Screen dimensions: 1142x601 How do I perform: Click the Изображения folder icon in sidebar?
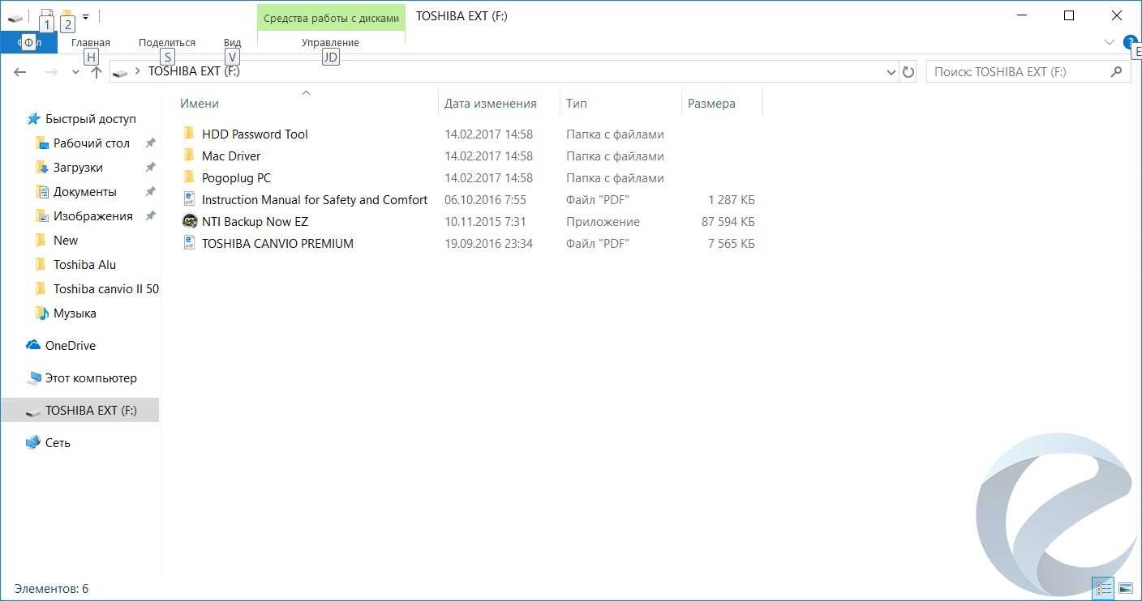click(x=42, y=216)
